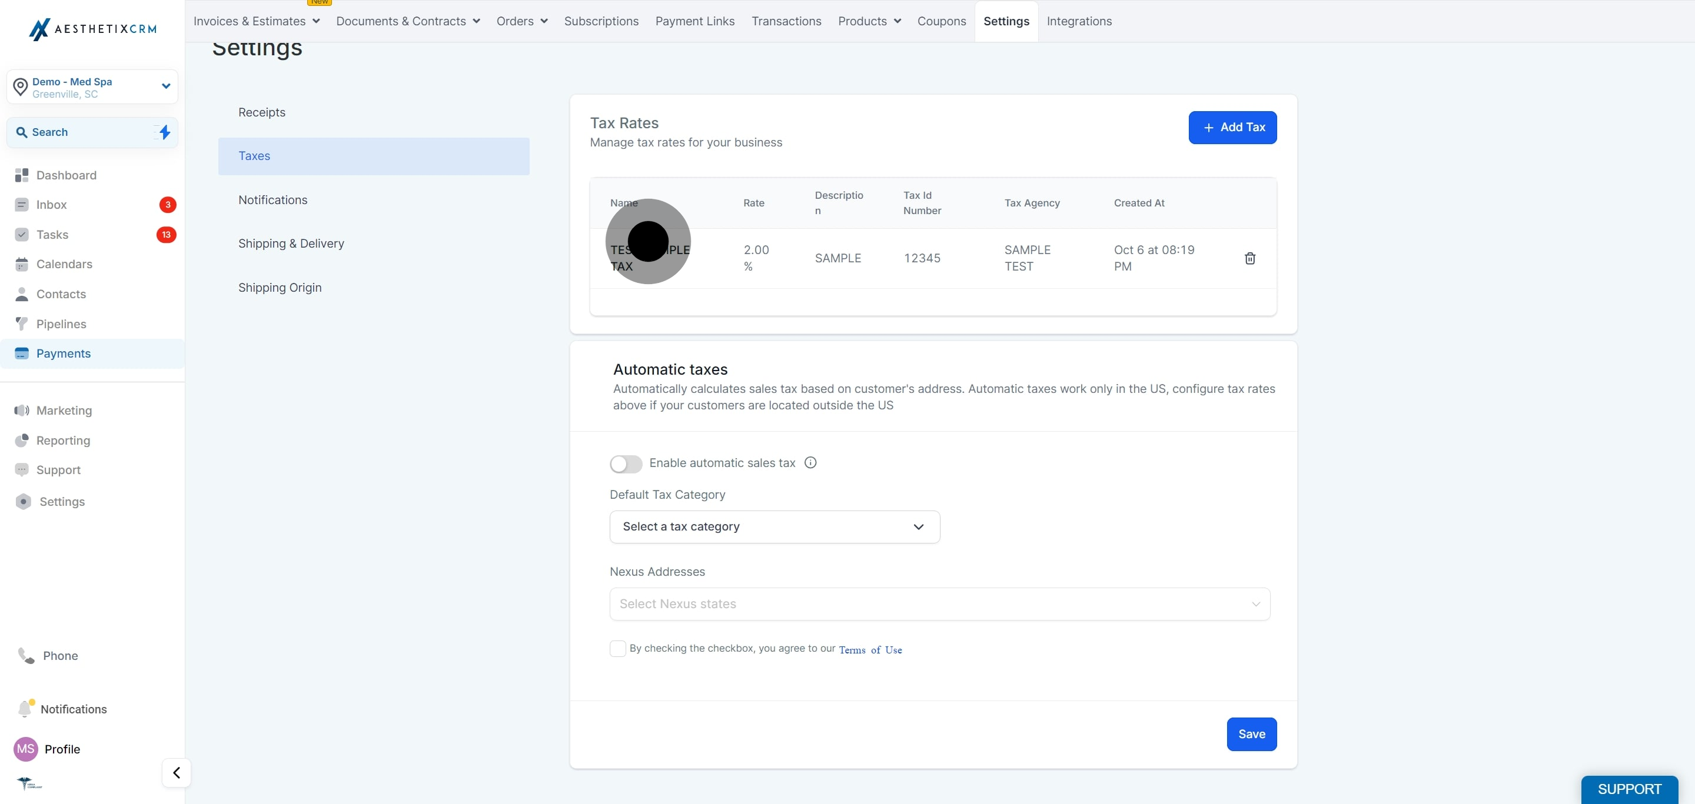Click the Search field in the sidebar
This screenshot has height=804, width=1695.
pyautogui.click(x=84, y=132)
